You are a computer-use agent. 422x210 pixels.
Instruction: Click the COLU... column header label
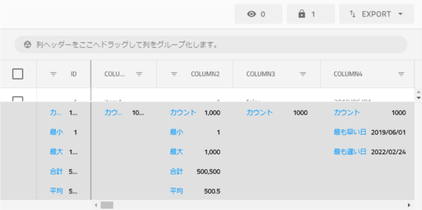click(115, 74)
